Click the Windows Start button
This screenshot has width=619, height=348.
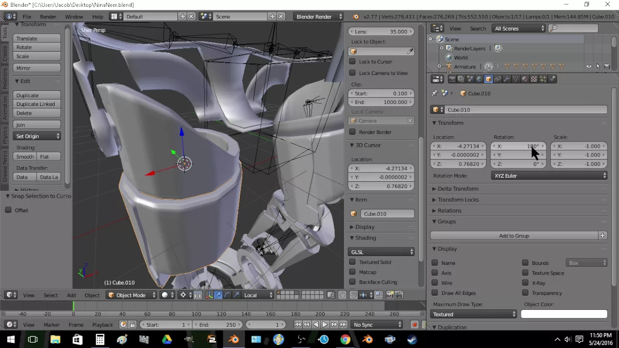[11, 340]
